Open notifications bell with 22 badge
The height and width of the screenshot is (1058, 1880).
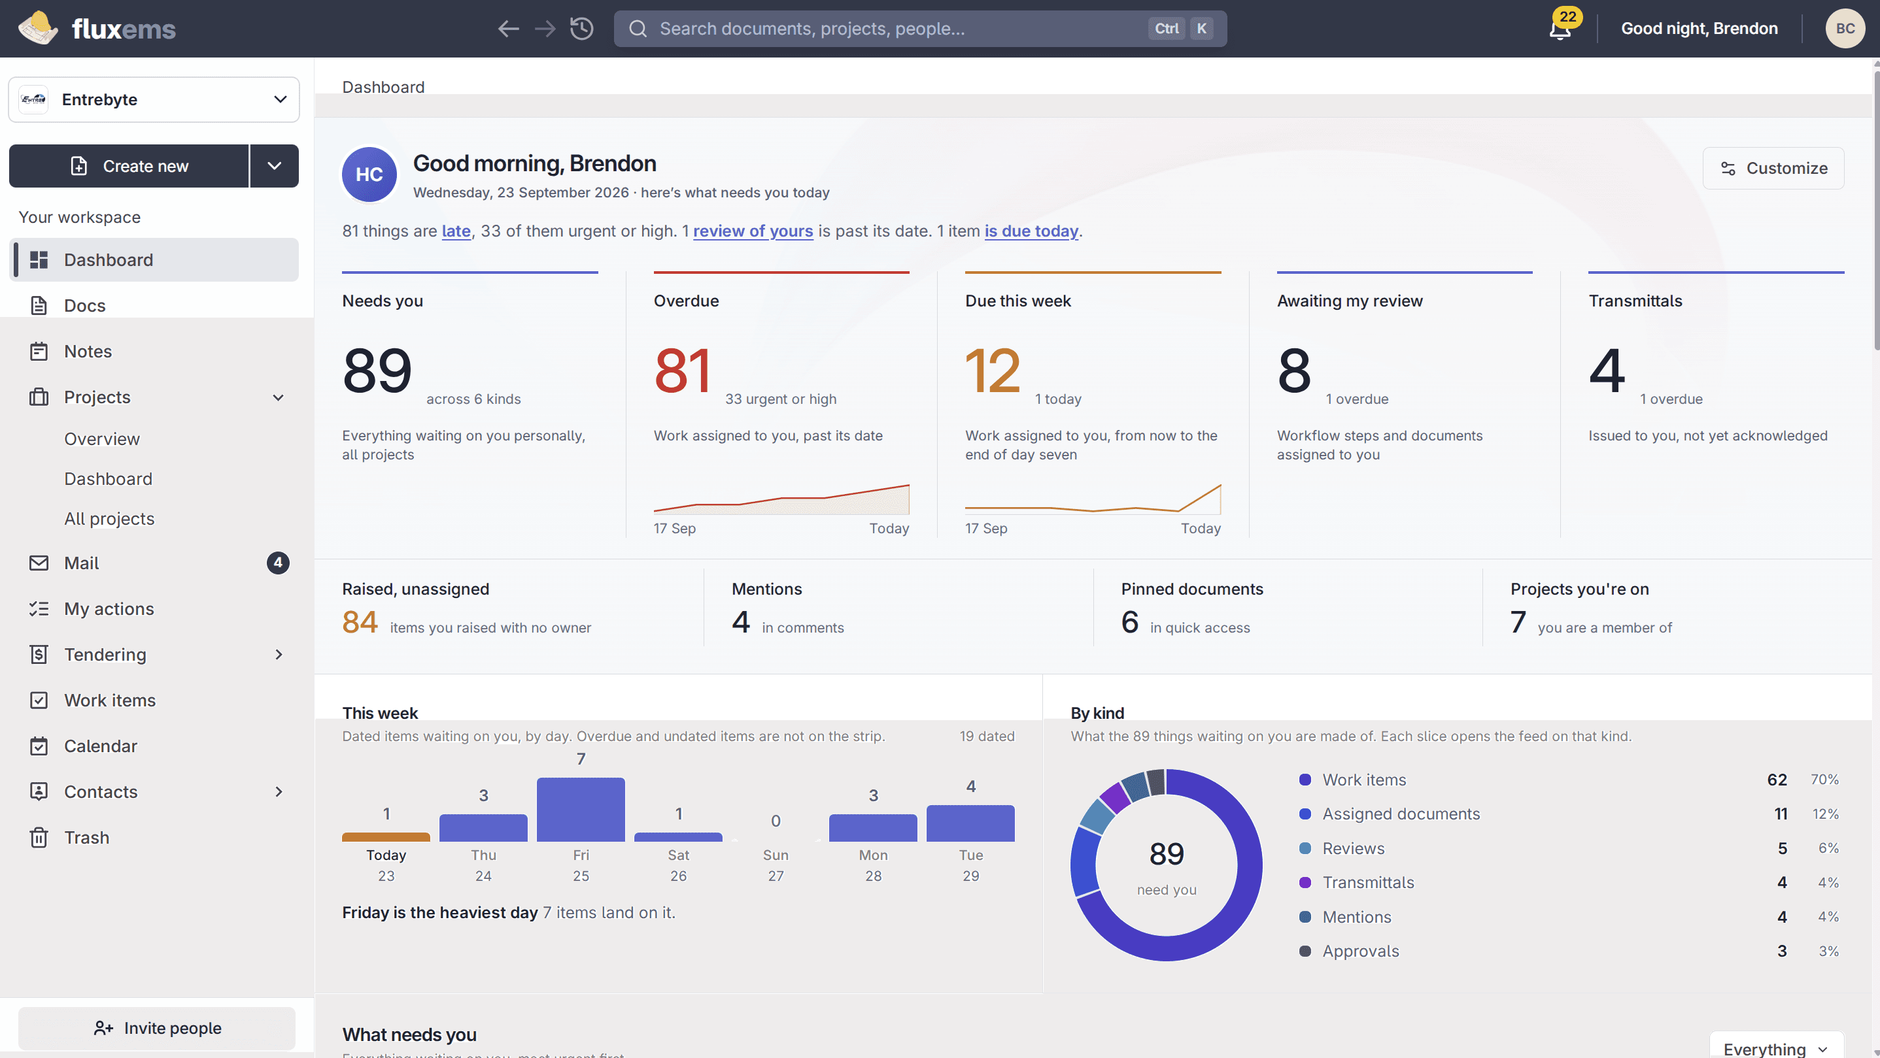tap(1561, 29)
